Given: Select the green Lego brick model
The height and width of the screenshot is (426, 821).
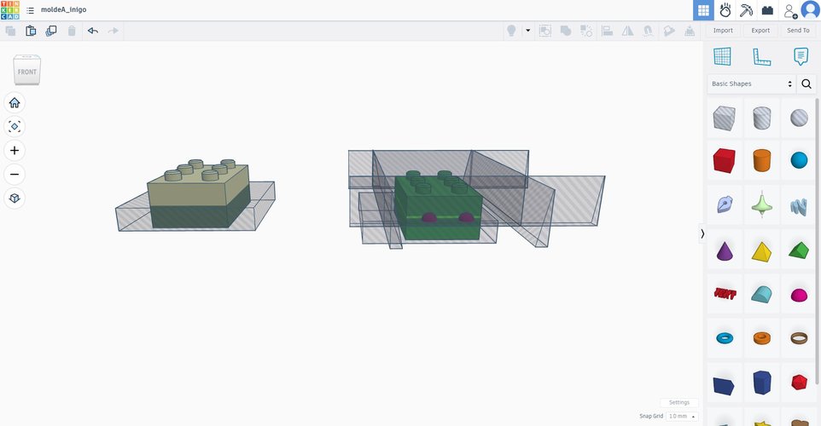Looking at the screenshot, I should (x=437, y=206).
